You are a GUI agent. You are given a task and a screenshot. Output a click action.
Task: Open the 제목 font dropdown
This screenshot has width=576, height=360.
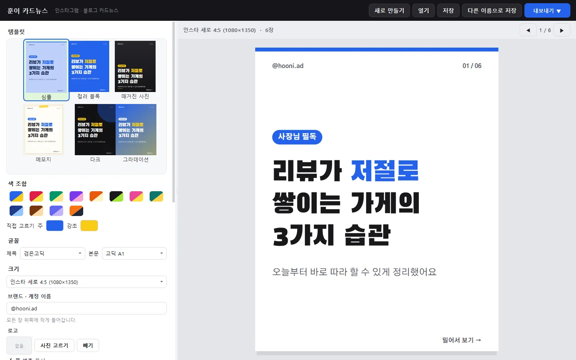pos(52,253)
